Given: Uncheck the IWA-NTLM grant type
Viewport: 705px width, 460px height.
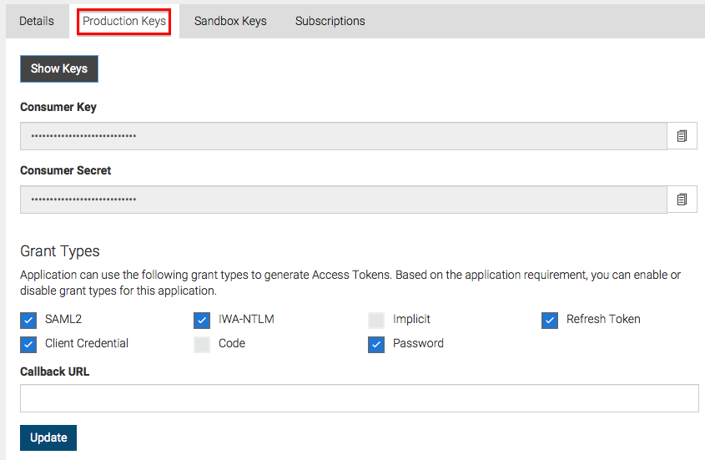Looking at the screenshot, I should 202,320.
